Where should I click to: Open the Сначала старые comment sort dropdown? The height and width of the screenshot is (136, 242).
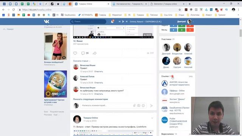pos(82,61)
